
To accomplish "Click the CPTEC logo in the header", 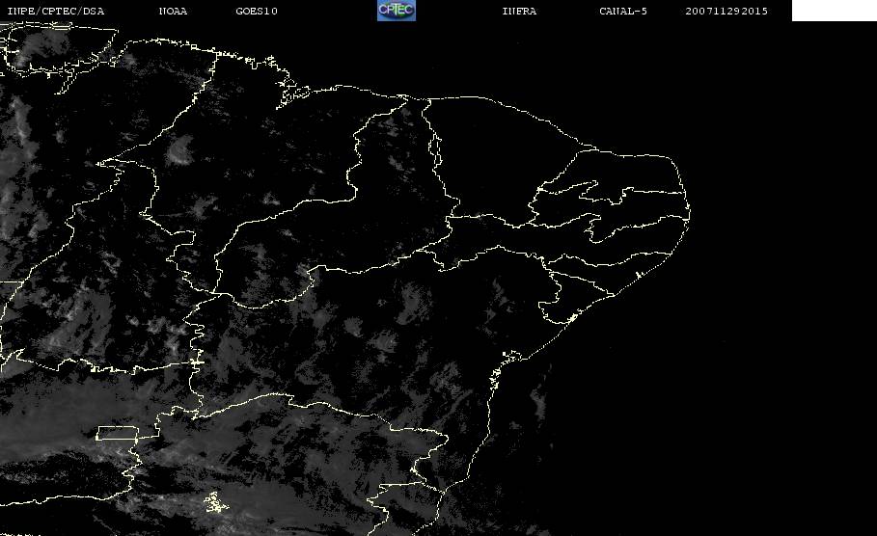I will point(396,11).
